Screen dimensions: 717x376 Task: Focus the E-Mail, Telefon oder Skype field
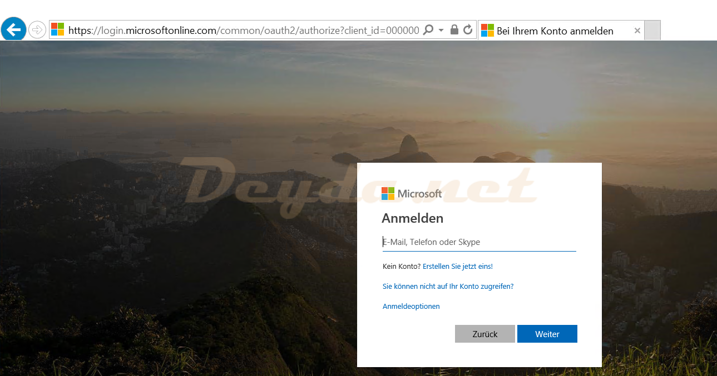coord(479,242)
